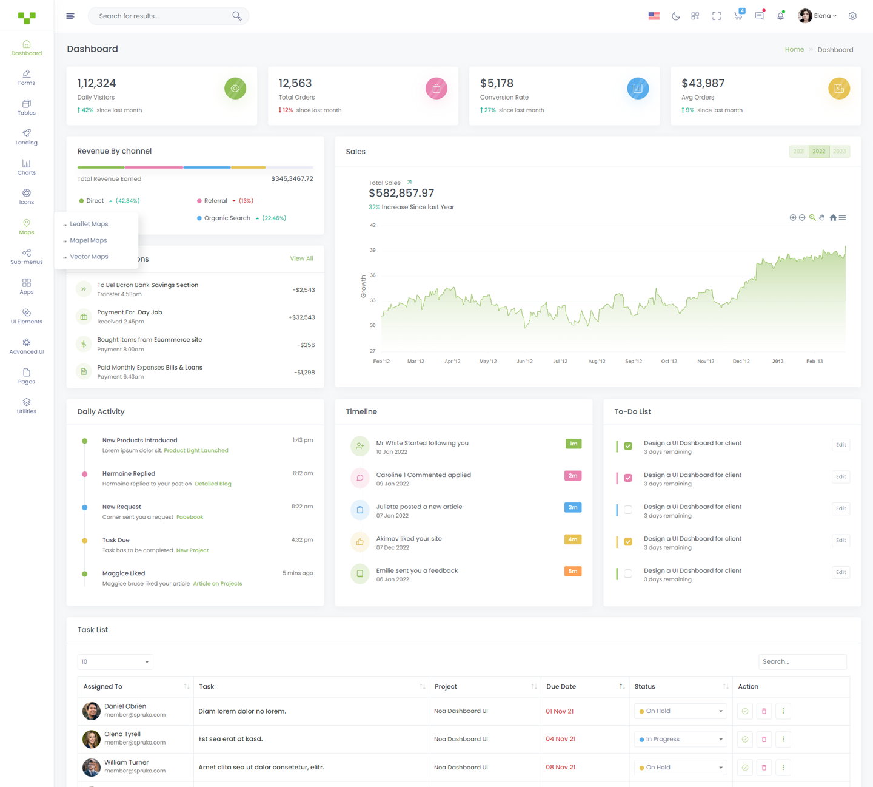Expand Olena Tyrell's In Progress status dropdown
This screenshot has width=873, height=787.
681,740
